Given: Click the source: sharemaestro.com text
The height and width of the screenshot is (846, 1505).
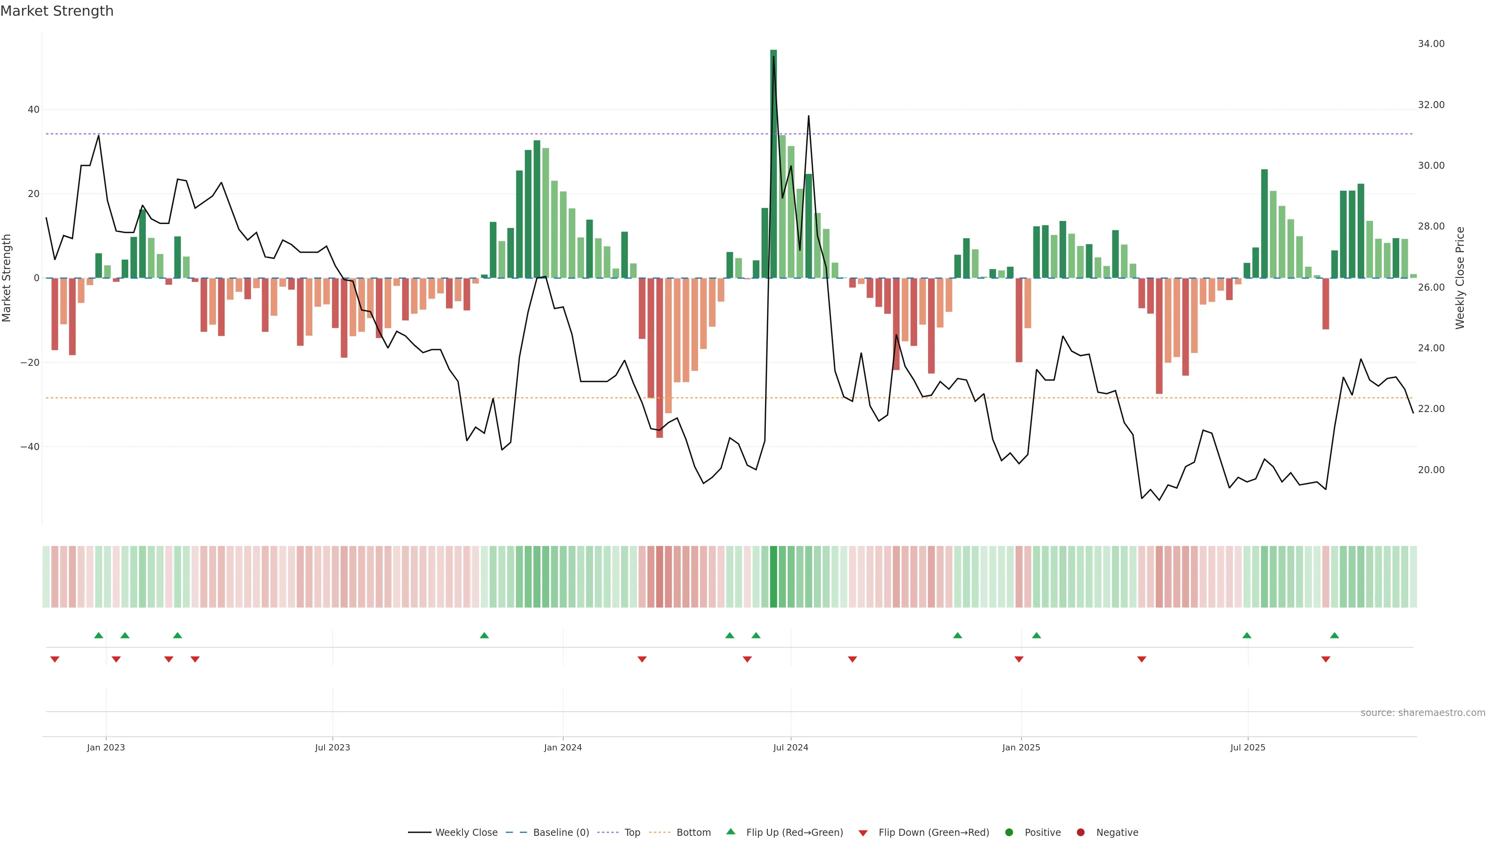Looking at the screenshot, I should click(x=1423, y=713).
